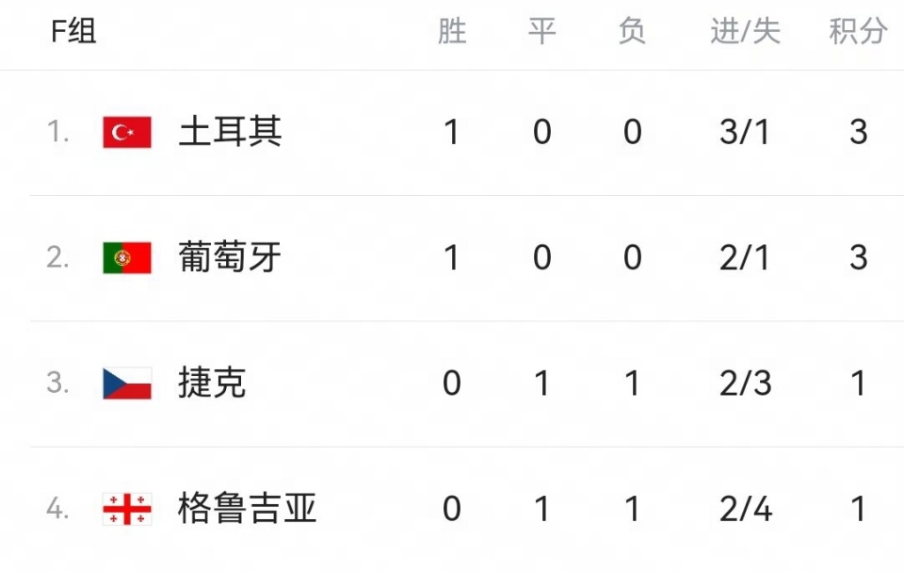The image size is (904, 572).
Task: Sort by the 进/失 column header
Action: coord(745,30)
